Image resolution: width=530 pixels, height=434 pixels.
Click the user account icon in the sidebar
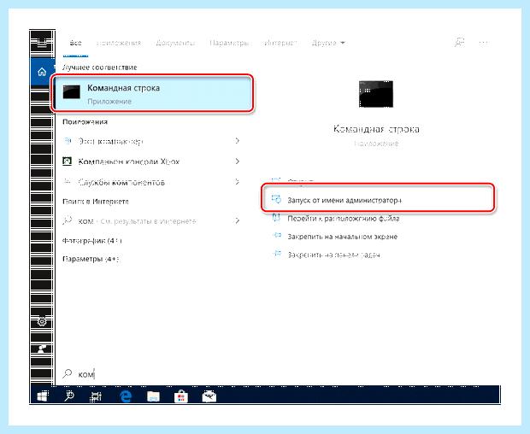42,349
